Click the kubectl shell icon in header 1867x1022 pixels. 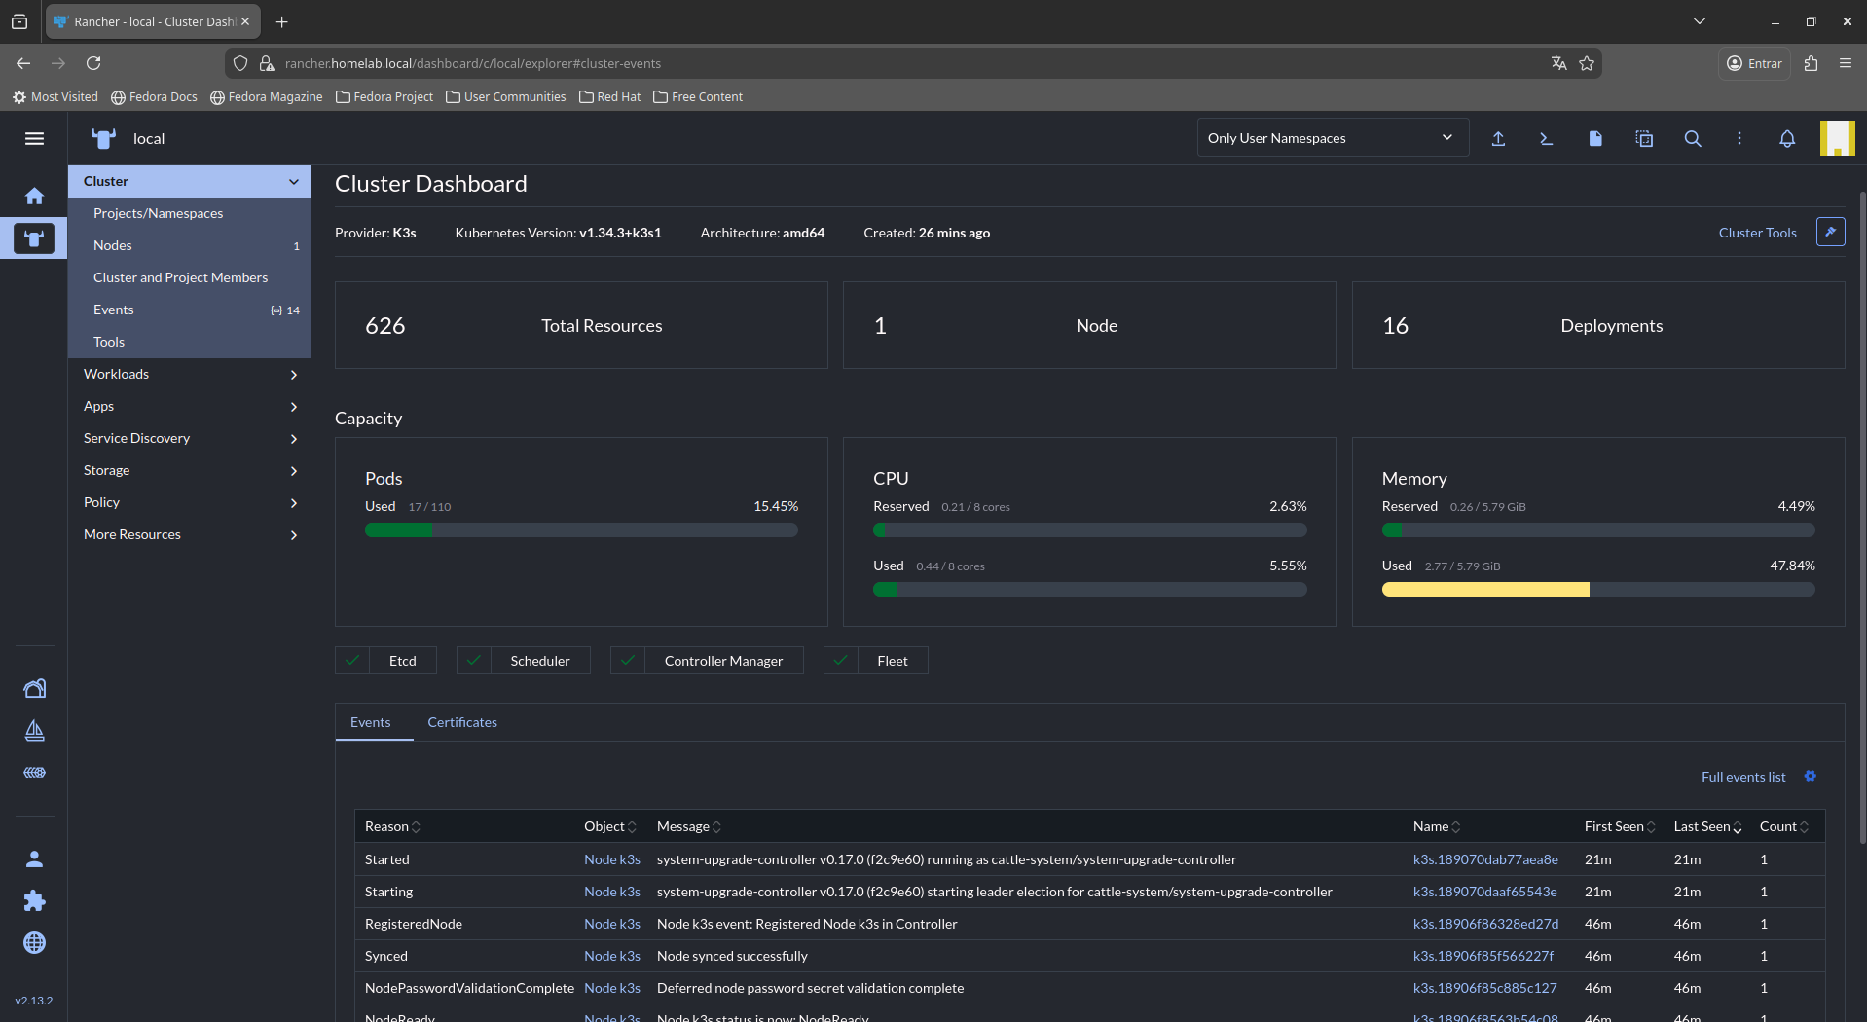(x=1546, y=139)
